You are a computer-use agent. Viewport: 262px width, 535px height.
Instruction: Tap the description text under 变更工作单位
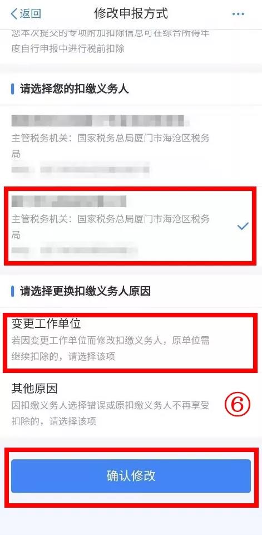[x=110, y=349]
